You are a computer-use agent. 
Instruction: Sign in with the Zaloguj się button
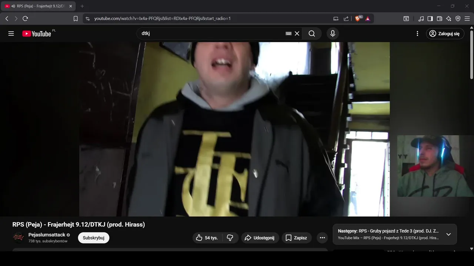(x=445, y=34)
